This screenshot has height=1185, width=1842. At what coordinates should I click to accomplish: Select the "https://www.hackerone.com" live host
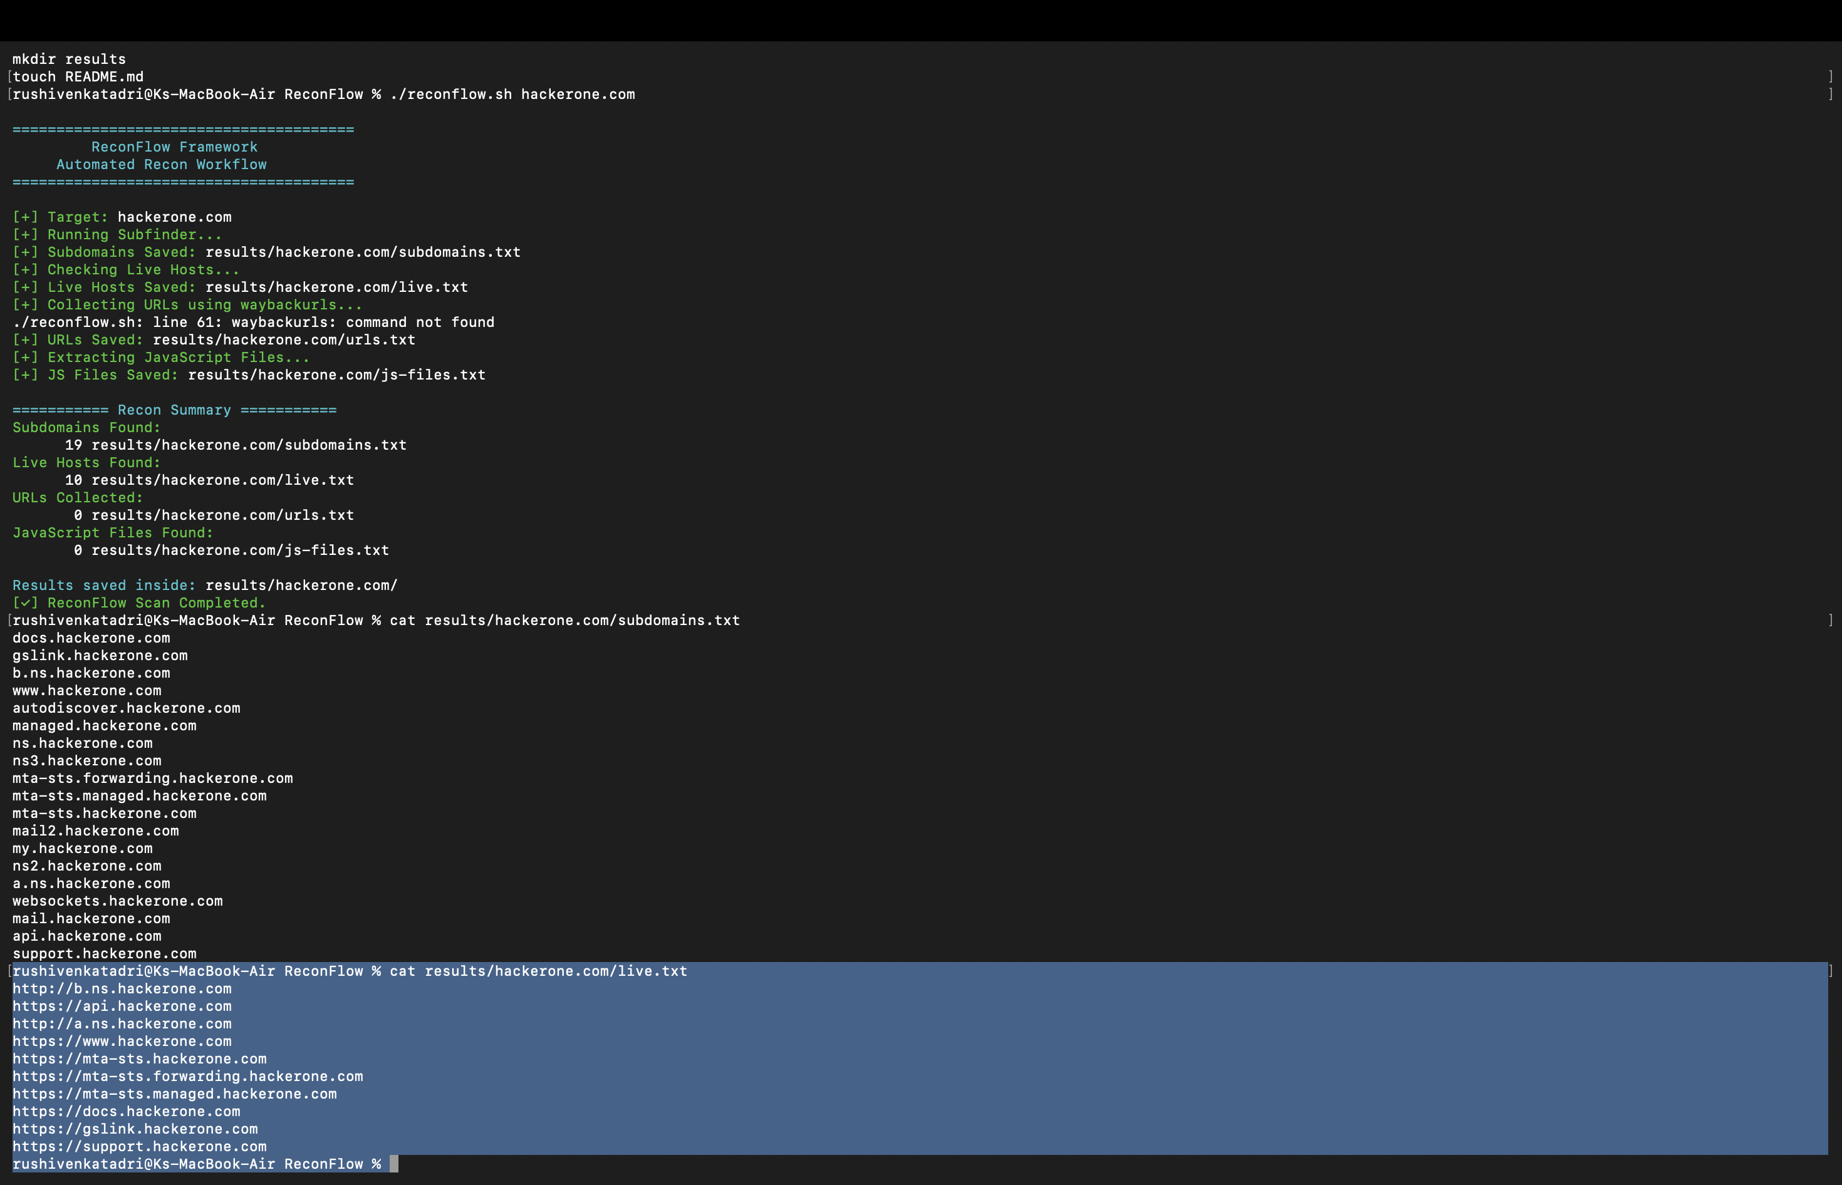coord(122,1042)
